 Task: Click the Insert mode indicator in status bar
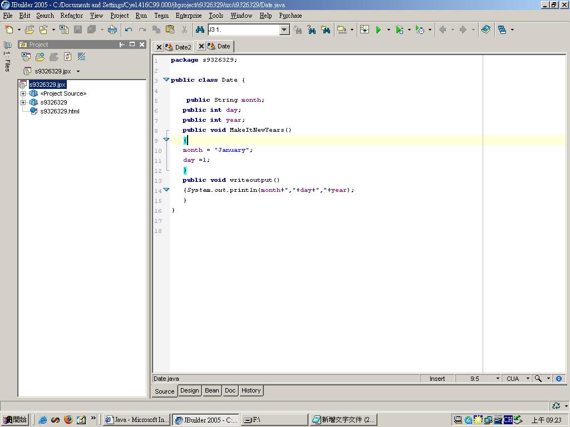(438, 378)
